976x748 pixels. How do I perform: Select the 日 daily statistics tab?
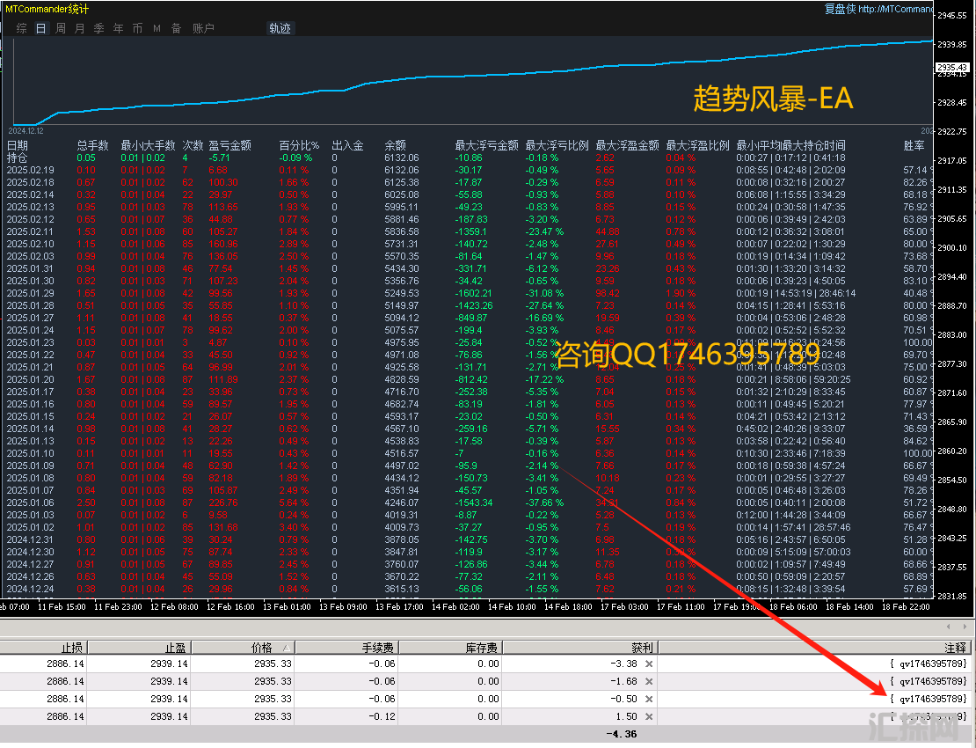coord(41,28)
